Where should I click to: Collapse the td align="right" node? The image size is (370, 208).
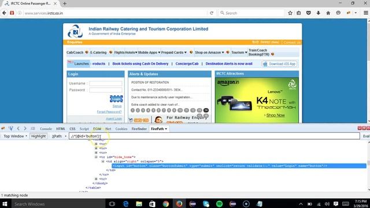103,161
